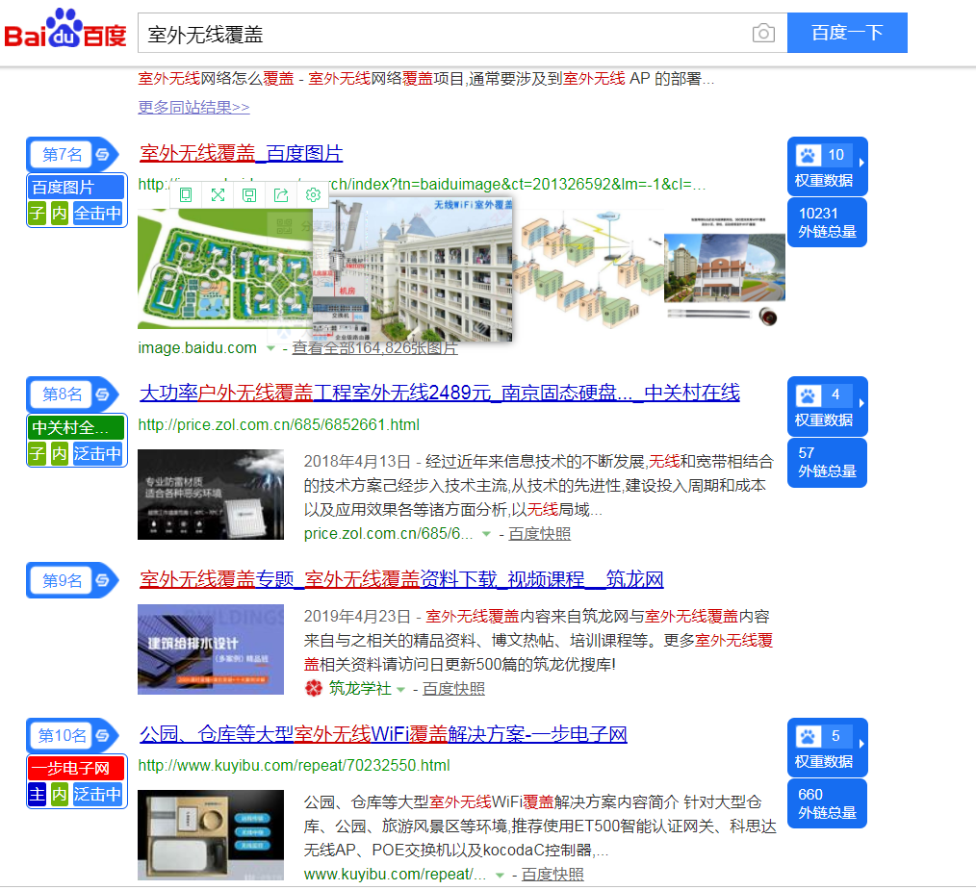Click the link icon beside 第8名 badge
This screenshot has width=976, height=890.
coord(103,394)
